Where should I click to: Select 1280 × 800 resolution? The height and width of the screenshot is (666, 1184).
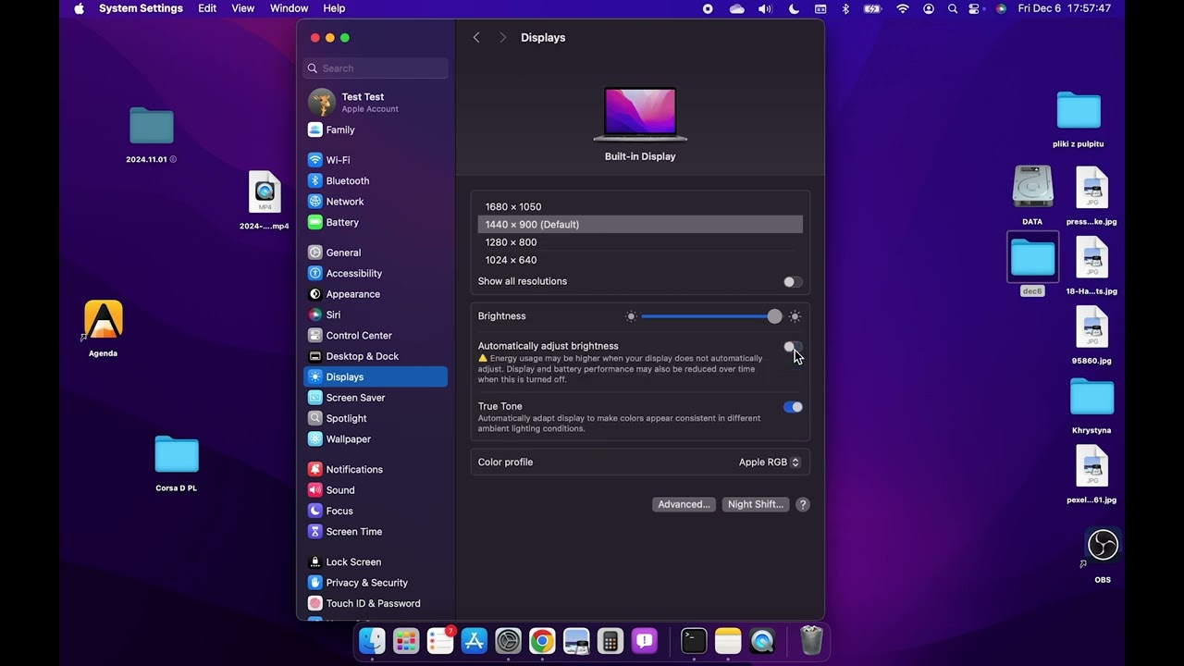pos(640,242)
